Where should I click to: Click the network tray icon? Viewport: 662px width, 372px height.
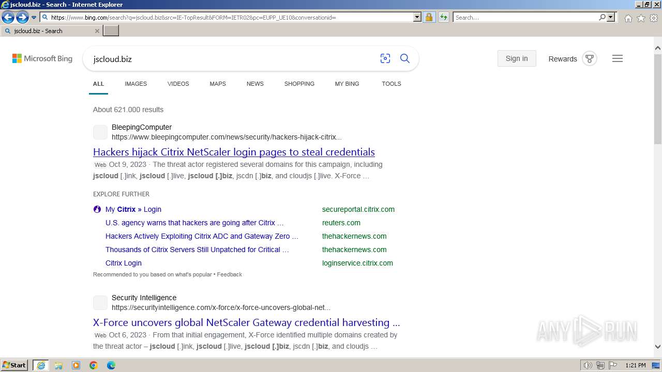tap(600, 365)
